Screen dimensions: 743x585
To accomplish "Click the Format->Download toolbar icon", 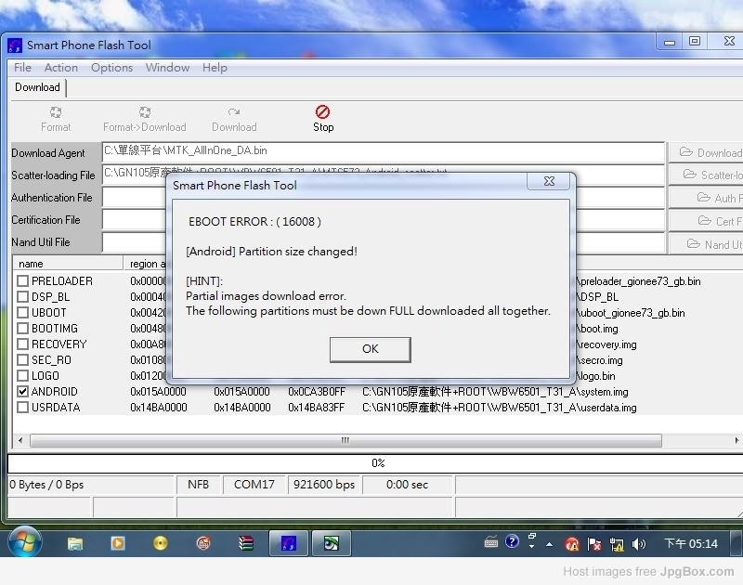I will [144, 112].
